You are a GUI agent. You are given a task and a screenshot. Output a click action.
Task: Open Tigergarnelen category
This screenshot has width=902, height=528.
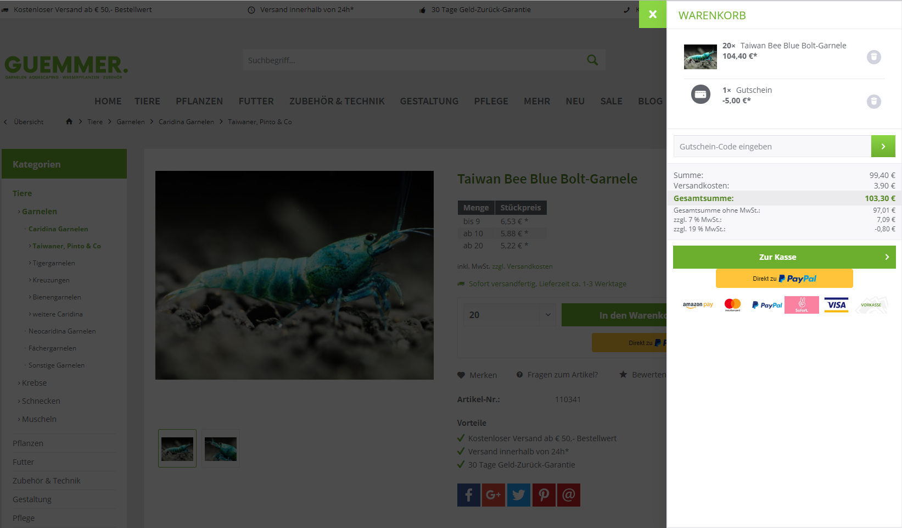click(53, 263)
